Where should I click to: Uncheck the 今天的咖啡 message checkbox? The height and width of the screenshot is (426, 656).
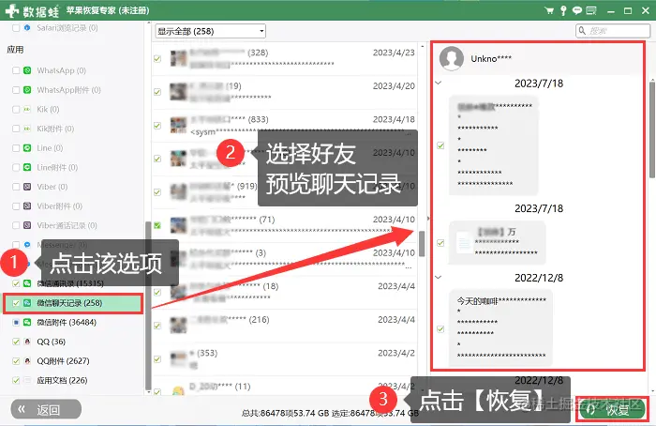tap(440, 328)
